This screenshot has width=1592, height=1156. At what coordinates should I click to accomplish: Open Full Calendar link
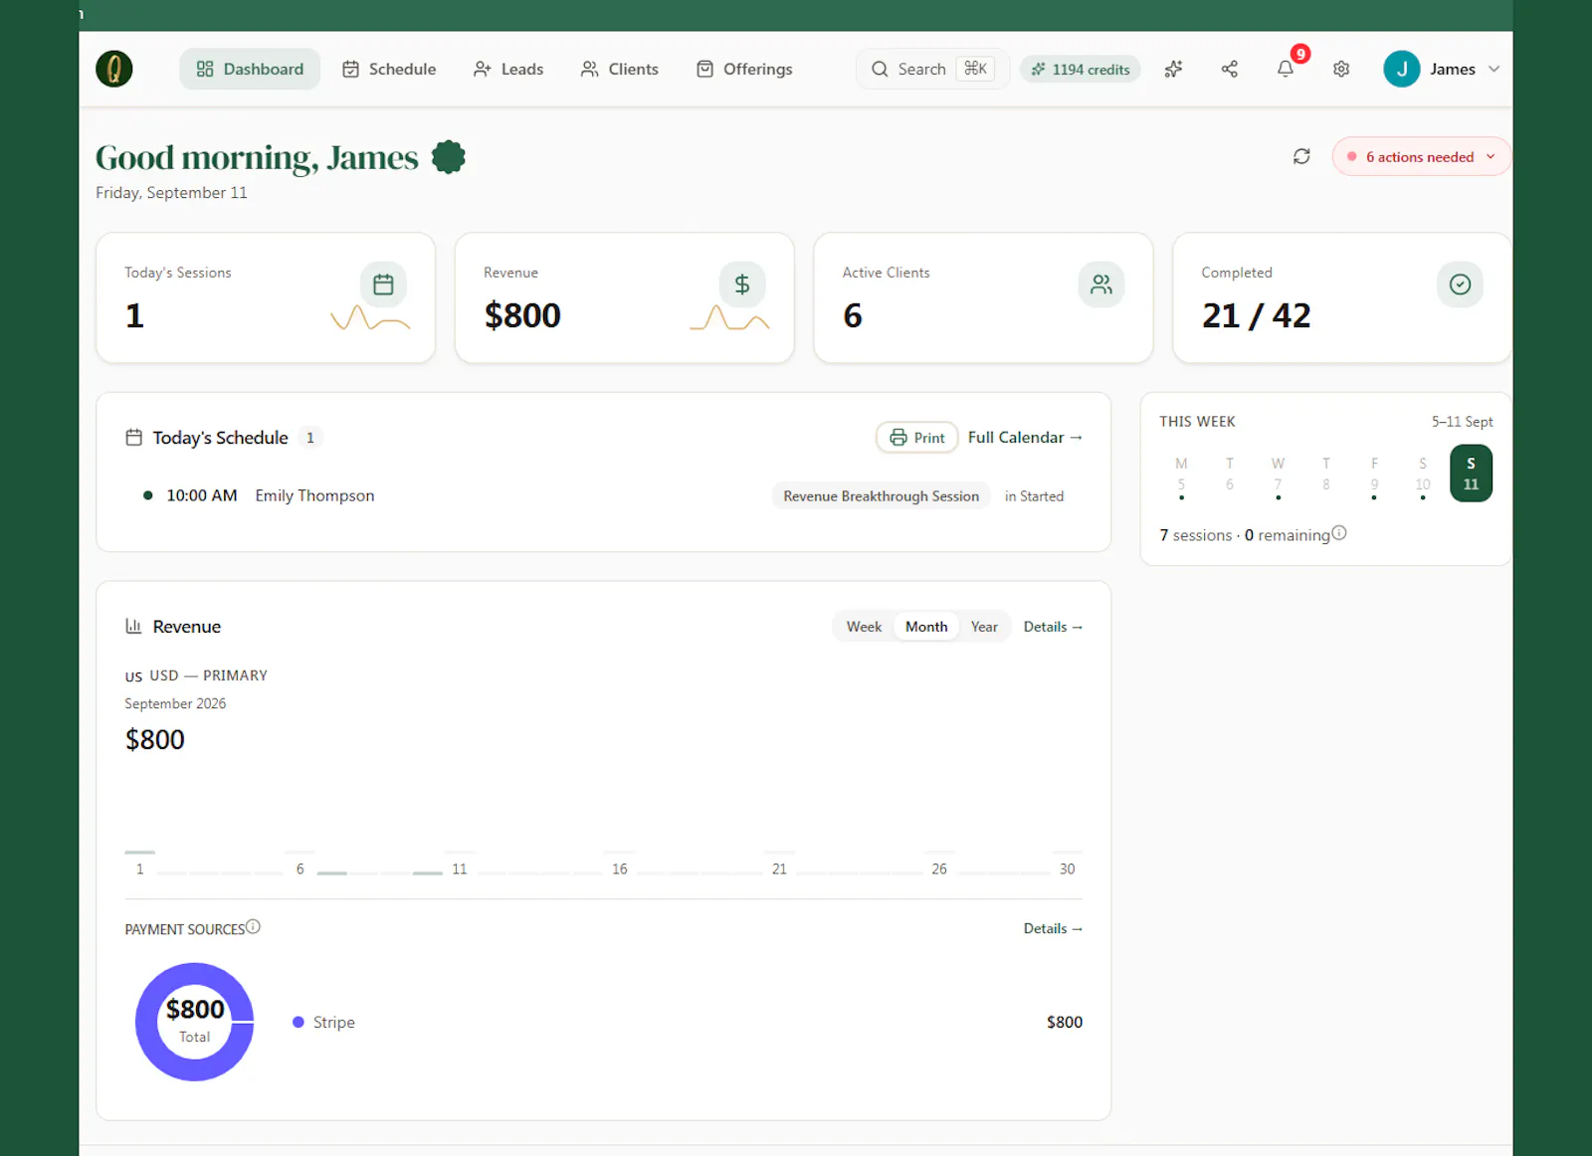[x=1025, y=438]
